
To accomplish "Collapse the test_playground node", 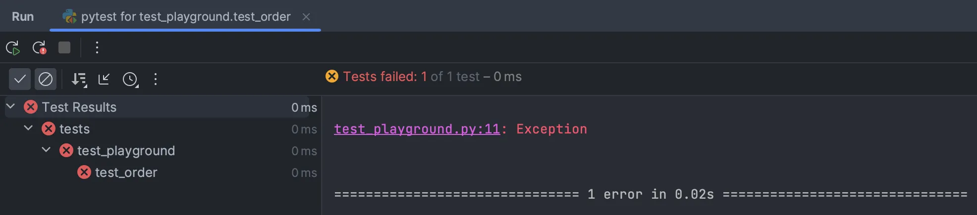I will (x=46, y=150).
